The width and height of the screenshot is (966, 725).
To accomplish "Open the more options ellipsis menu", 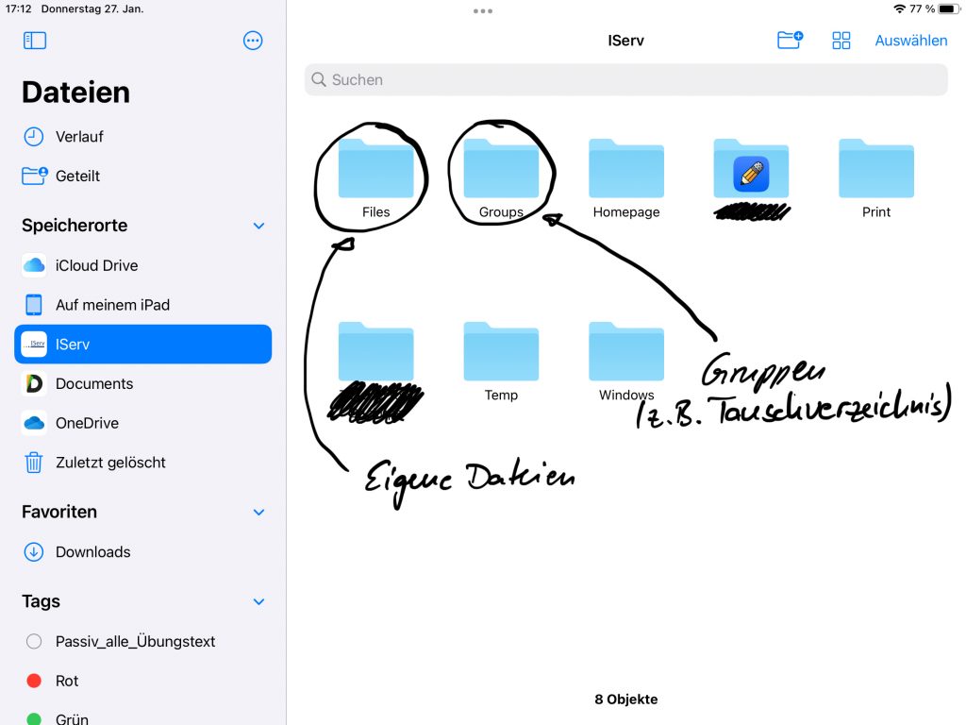I will coord(253,41).
